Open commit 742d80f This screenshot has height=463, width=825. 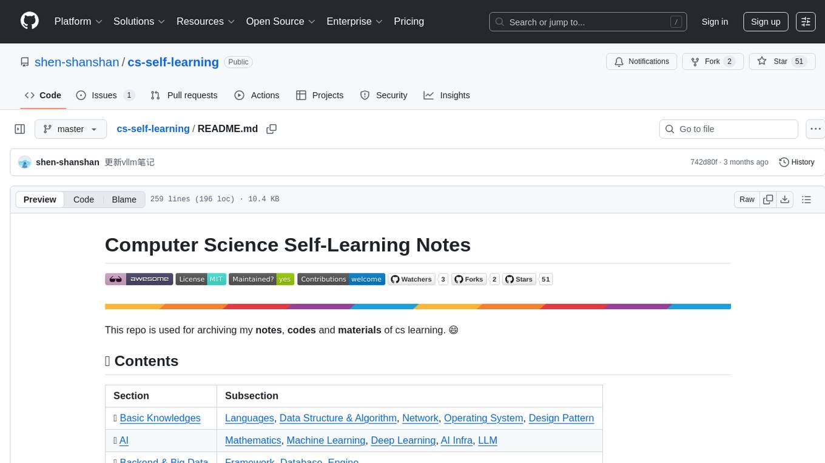(x=704, y=162)
